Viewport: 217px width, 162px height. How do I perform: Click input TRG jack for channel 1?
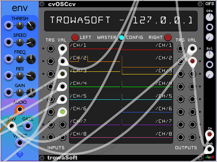click(x=51, y=49)
